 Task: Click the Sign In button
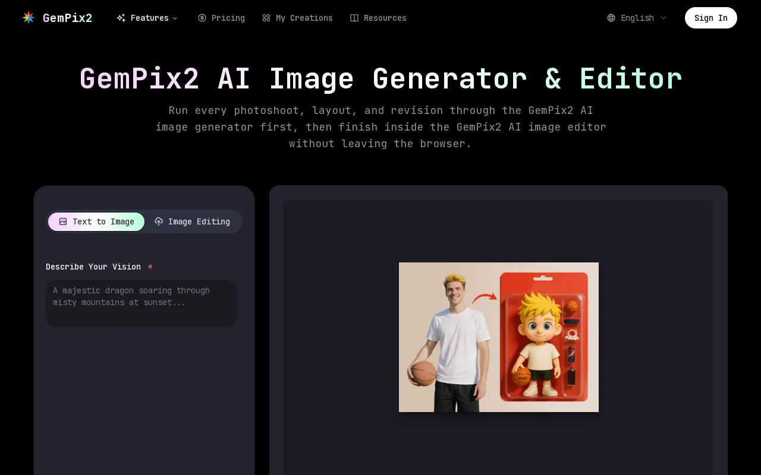(x=711, y=18)
